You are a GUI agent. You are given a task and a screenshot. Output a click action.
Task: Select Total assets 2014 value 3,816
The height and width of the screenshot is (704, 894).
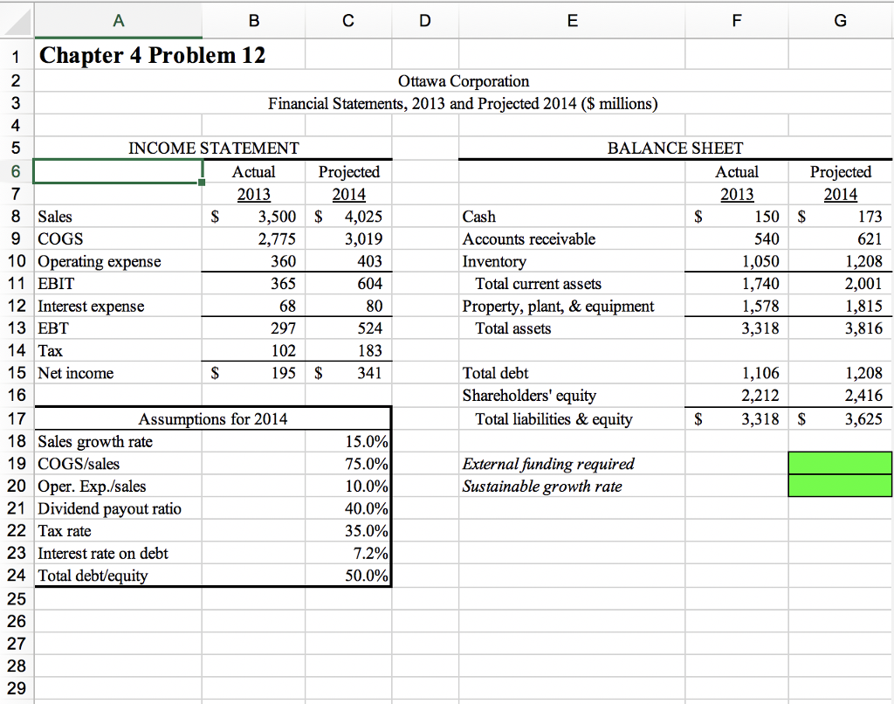tap(841, 328)
